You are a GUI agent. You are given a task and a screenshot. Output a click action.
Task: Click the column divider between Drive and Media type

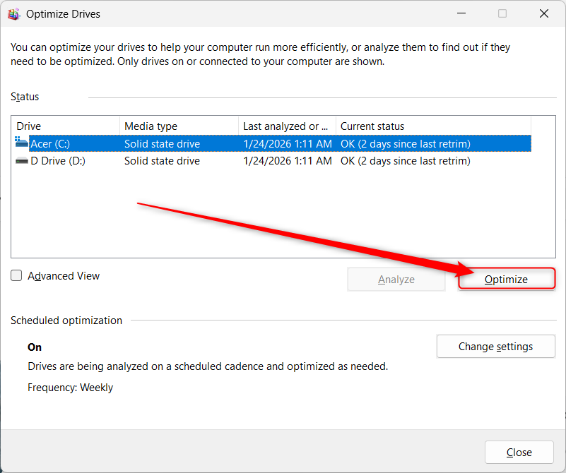click(x=119, y=126)
